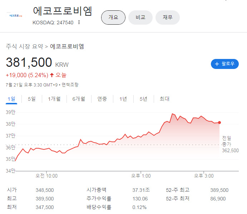Viewport: 247px width, 214px height.
Task: Switch to the 1년 chart tab
Action: click(123, 99)
